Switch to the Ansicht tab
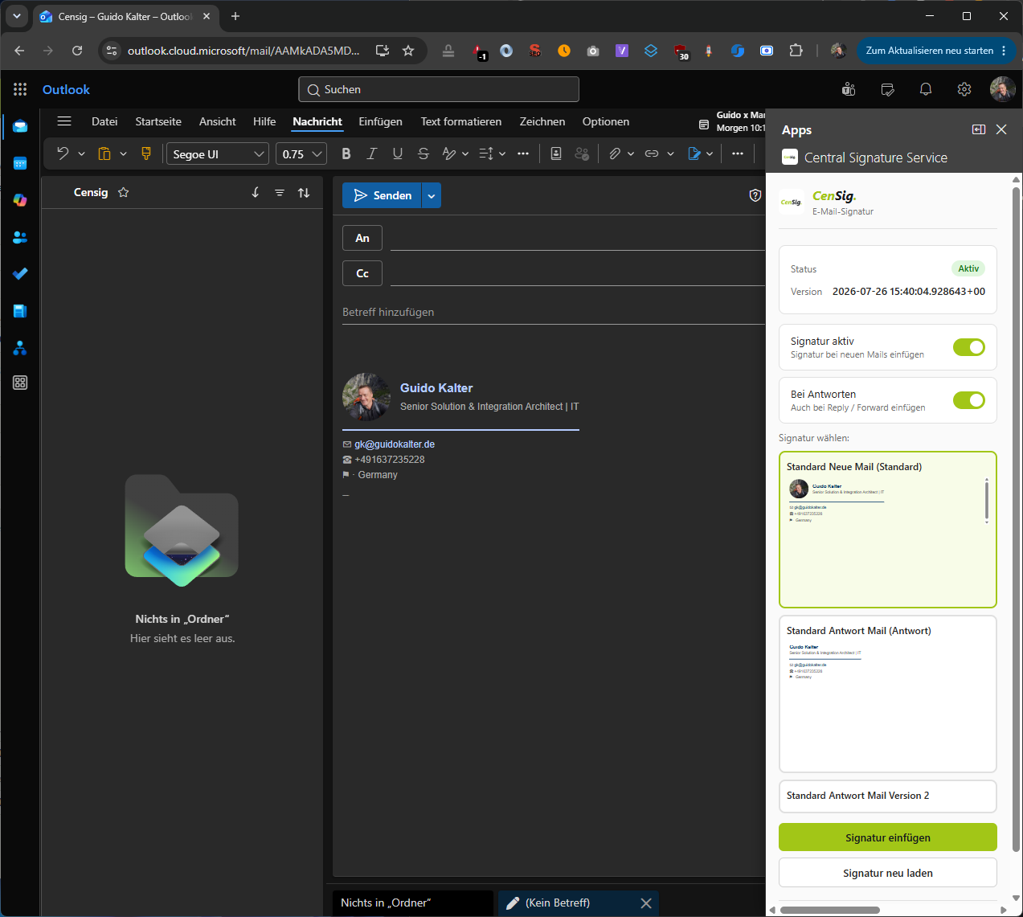Image resolution: width=1023 pixels, height=917 pixels. tap(218, 121)
